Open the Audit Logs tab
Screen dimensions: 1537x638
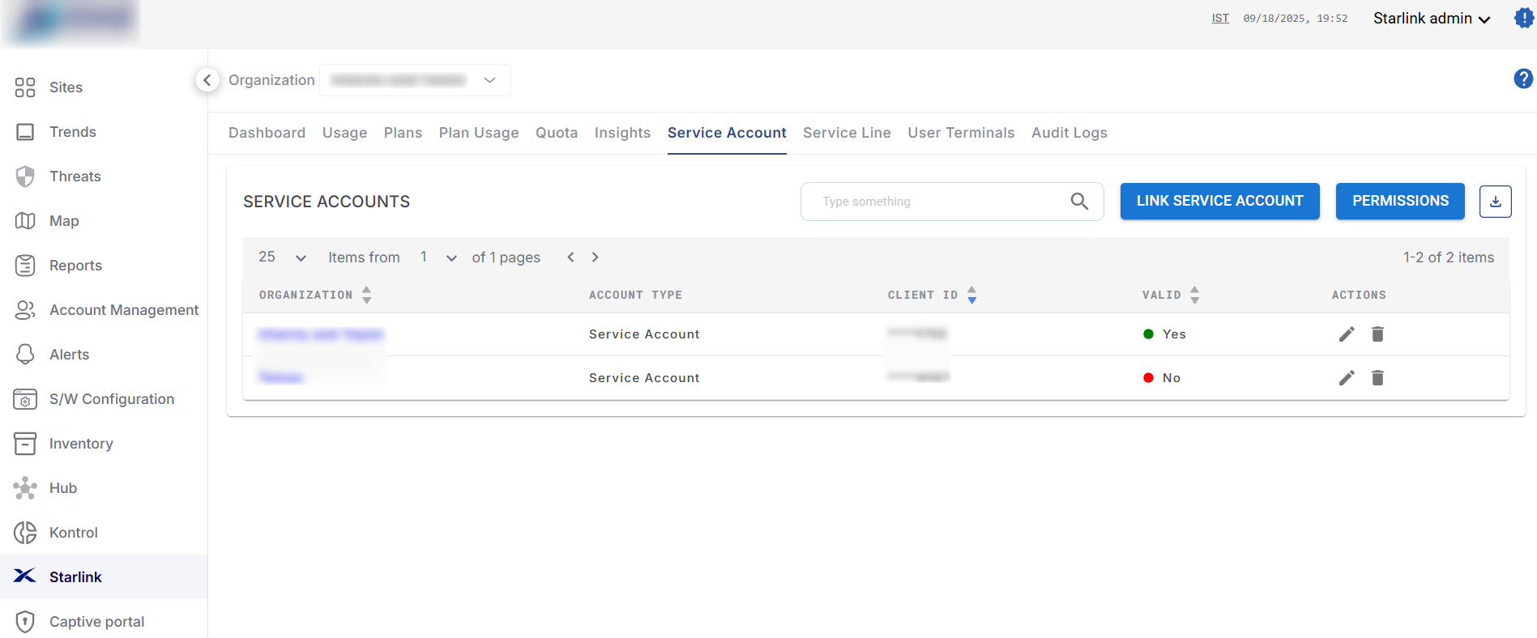[x=1069, y=133]
